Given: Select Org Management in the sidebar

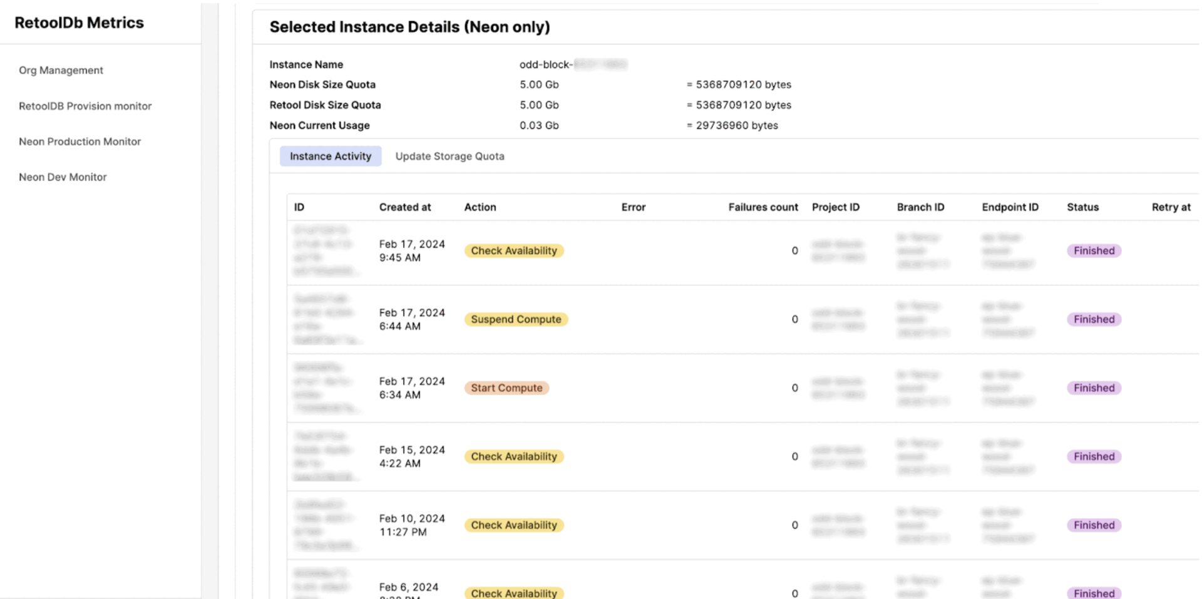Looking at the screenshot, I should [61, 70].
